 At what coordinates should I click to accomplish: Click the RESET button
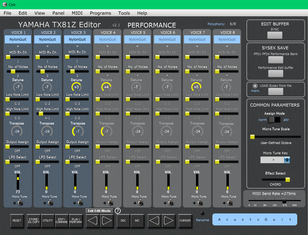point(17,221)
